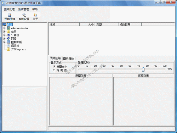Select 缩略图 radio button
177x133 pixels.
pyautogui.click(x=54, y=70)
